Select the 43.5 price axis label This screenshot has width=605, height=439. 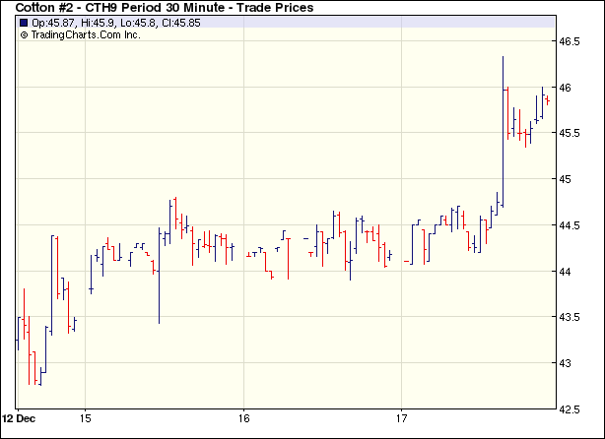point(572,317)
